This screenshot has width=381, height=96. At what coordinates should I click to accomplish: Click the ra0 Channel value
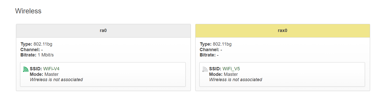click(42, 50)
